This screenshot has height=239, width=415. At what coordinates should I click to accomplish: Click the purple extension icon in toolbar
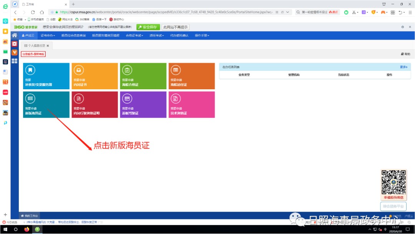pos(364,12)
